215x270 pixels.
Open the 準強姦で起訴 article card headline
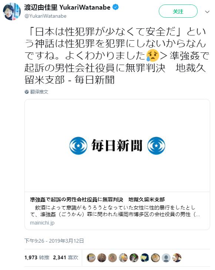[x=97, y=199]
